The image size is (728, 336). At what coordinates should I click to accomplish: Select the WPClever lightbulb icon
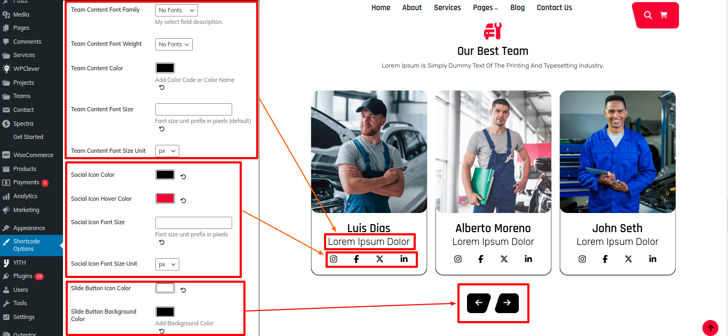click(x=6, y=69)
